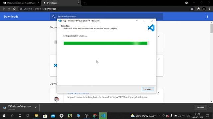Show hidden system tray icons

click(159, 116)
